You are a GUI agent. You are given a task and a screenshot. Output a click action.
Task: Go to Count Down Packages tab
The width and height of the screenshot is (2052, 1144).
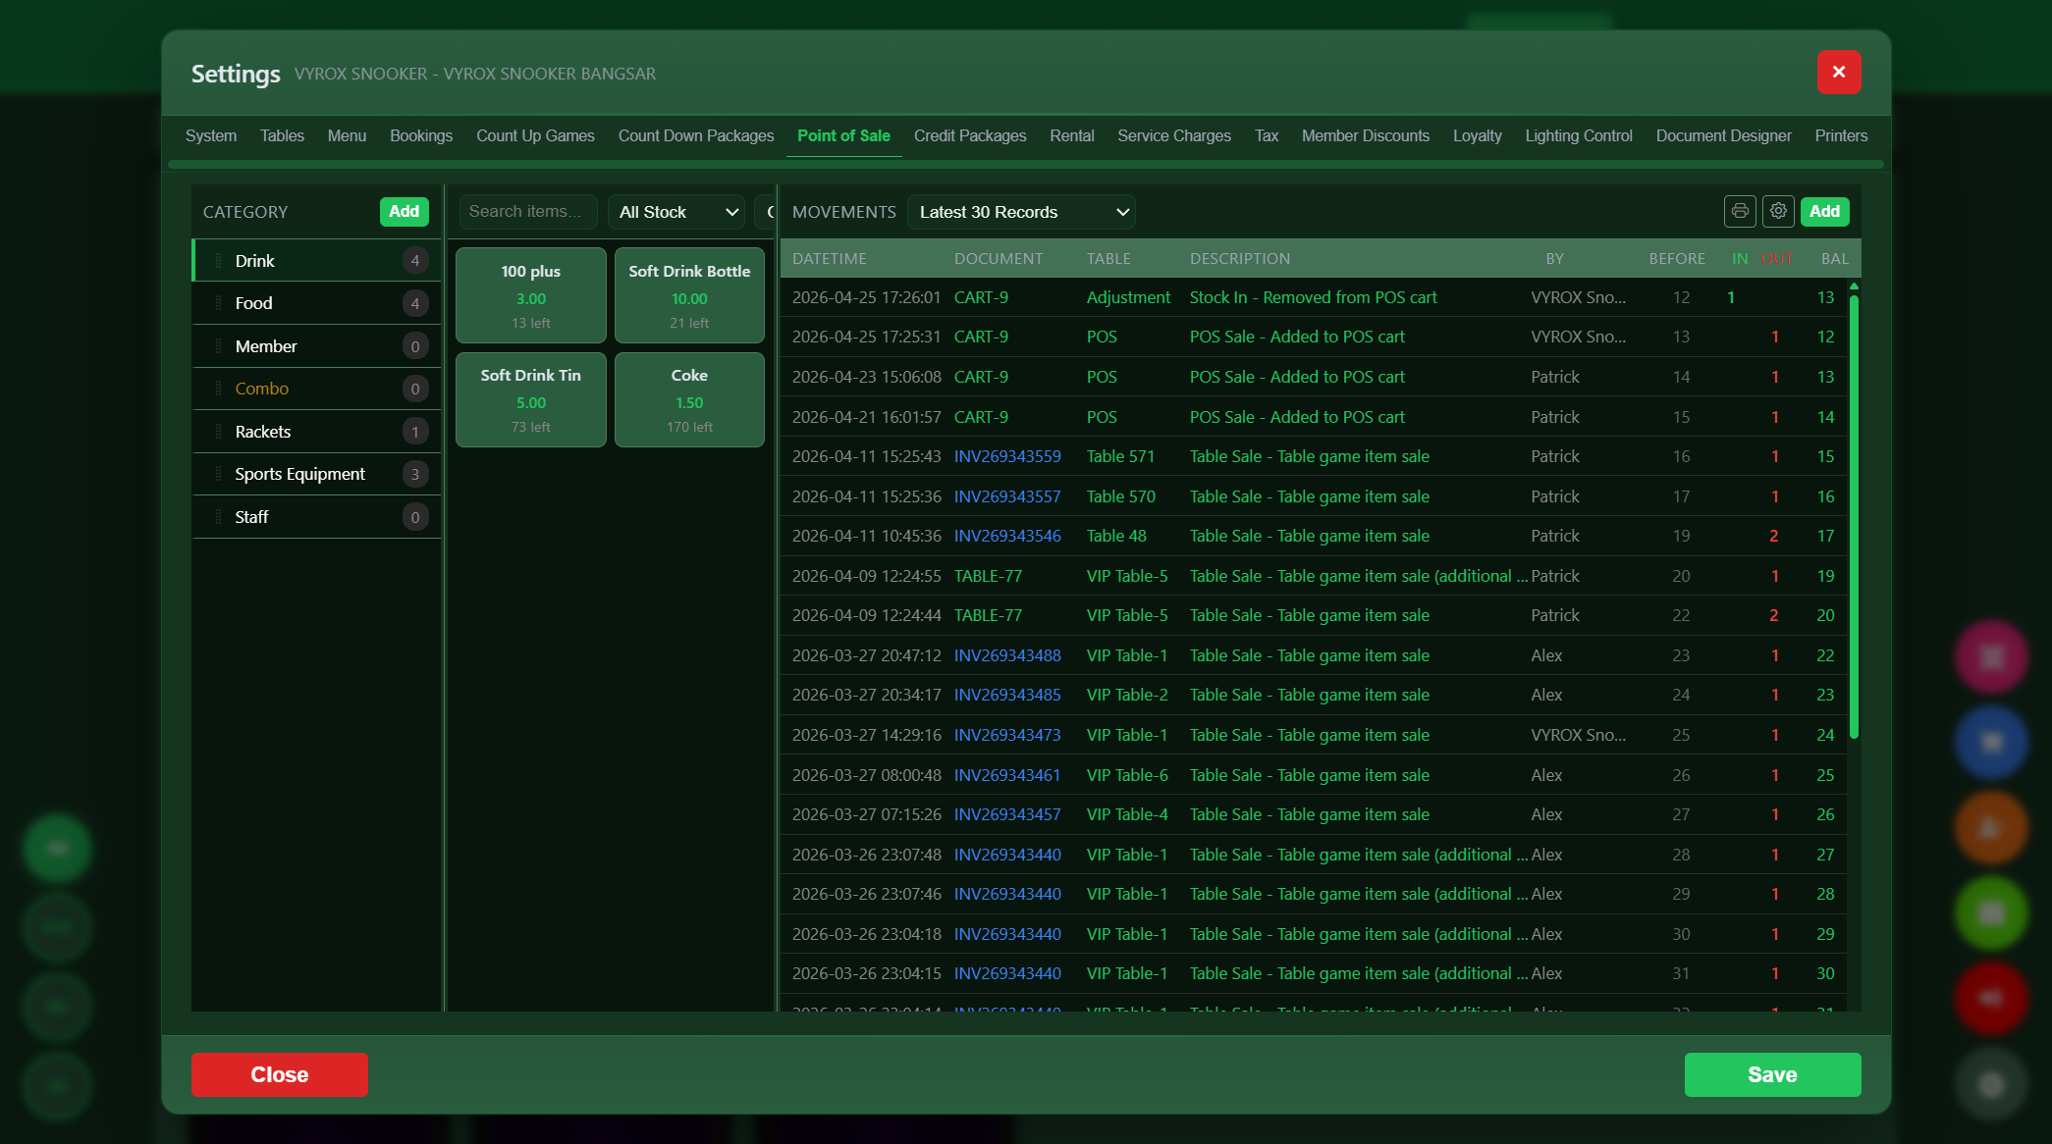[696, 135]
